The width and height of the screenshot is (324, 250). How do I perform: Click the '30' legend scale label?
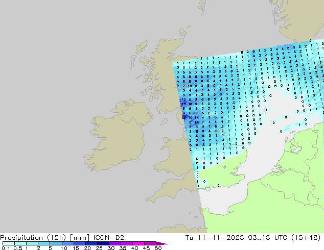pos(111,248)
